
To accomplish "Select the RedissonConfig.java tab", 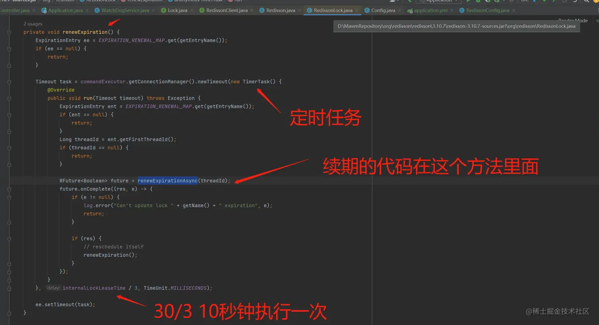I will pos(488,10).
